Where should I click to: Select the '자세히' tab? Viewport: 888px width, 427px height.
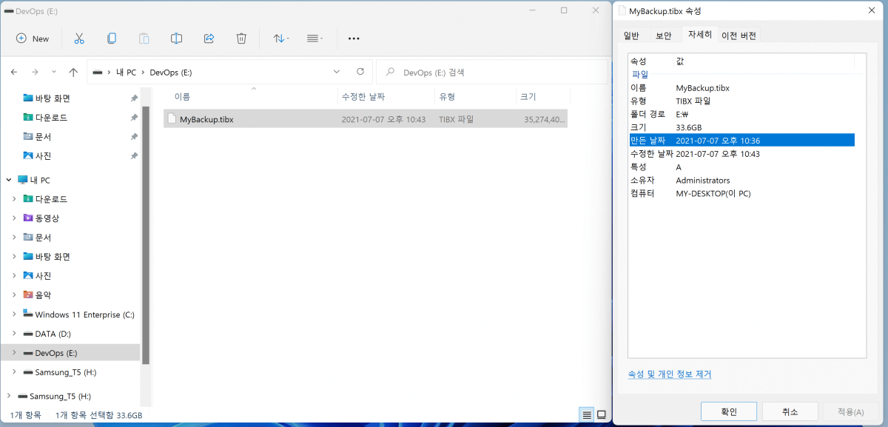point(699,35)
